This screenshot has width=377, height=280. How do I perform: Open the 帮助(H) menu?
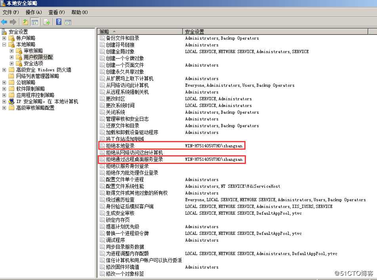point(80,12)
